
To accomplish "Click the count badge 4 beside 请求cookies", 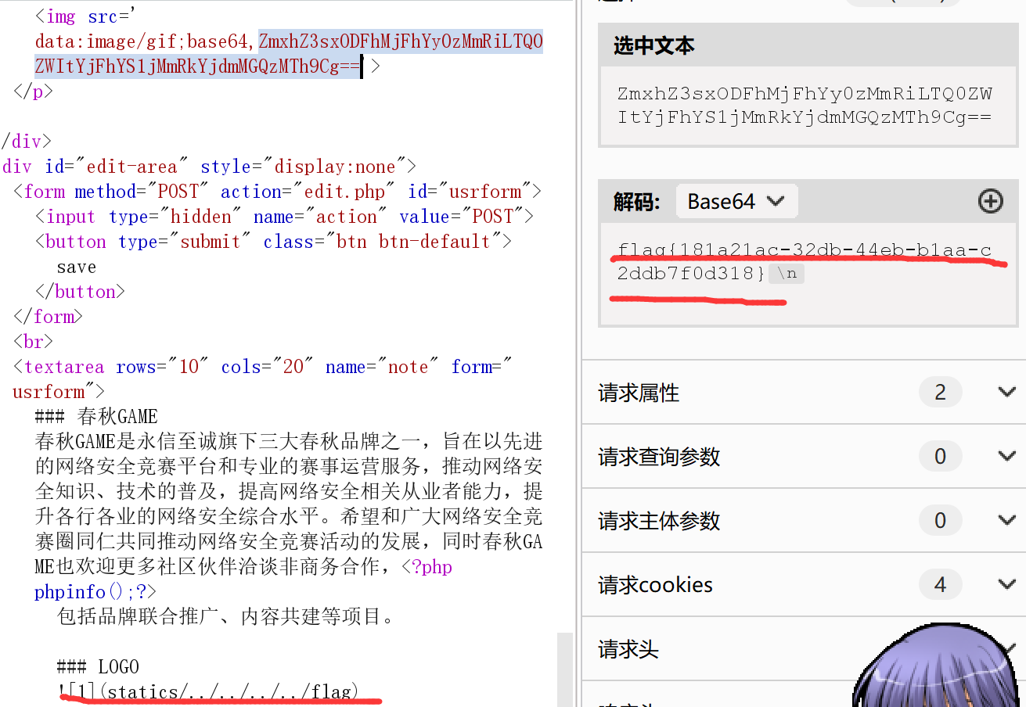I will (x=940, y=584).
